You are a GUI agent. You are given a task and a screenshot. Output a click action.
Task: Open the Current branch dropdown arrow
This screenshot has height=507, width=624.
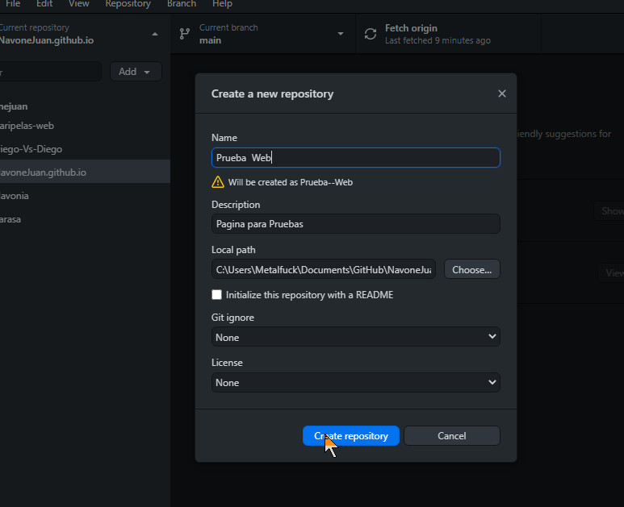341,34
